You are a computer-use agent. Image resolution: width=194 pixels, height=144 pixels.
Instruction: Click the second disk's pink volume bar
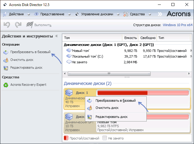168,117
